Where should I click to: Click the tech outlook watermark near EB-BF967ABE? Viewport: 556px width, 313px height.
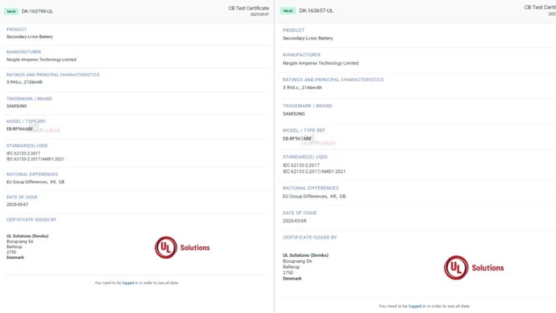point(318,142)
